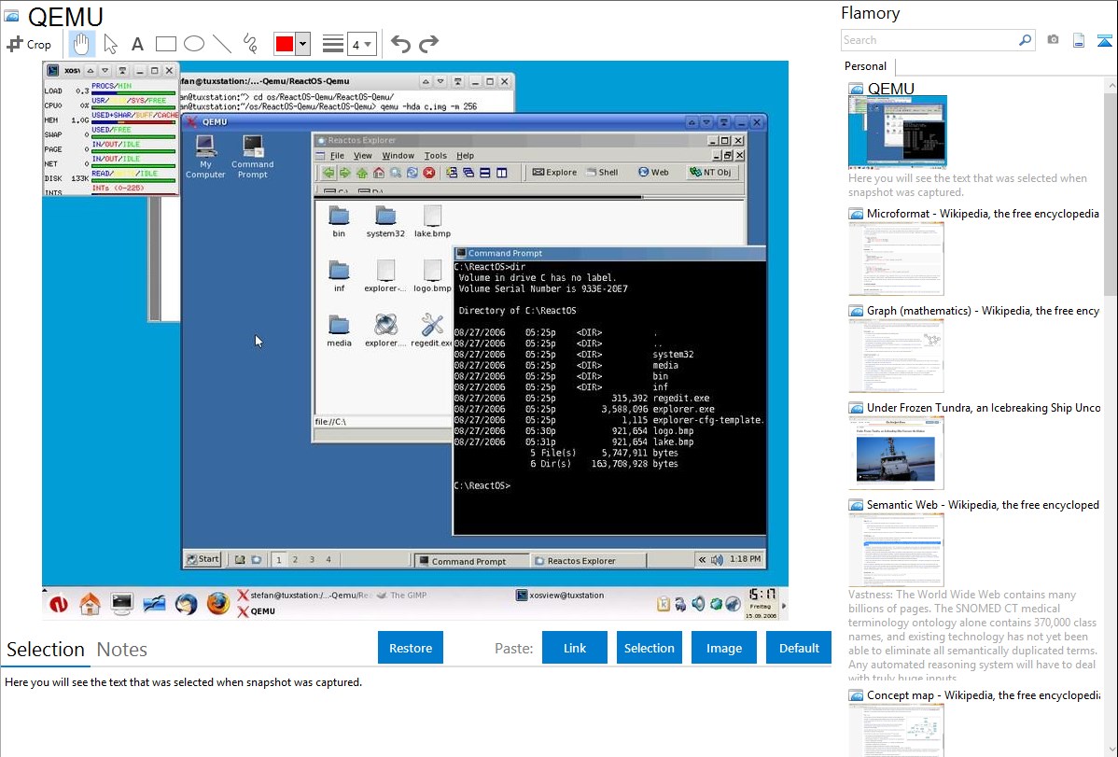Click the Paste Selection button

(649, 648)
